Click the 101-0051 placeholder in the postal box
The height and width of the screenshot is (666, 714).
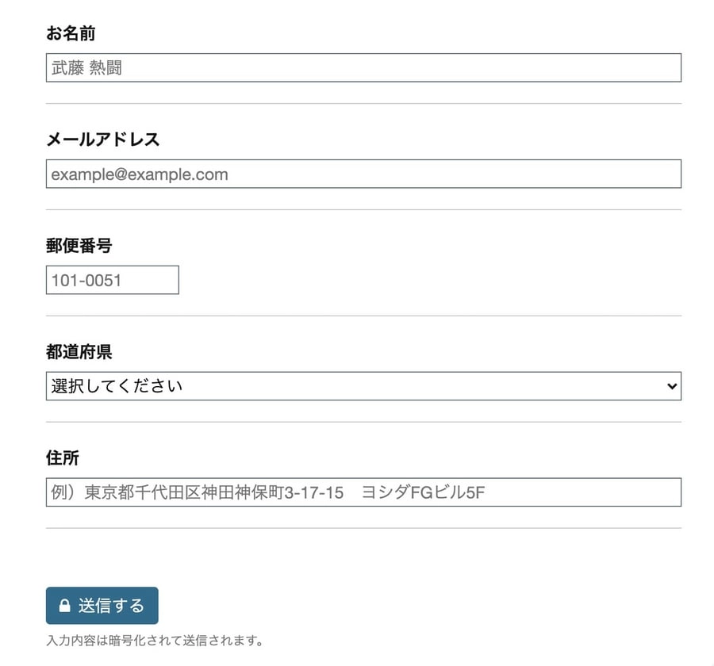[x=86, y=280]
